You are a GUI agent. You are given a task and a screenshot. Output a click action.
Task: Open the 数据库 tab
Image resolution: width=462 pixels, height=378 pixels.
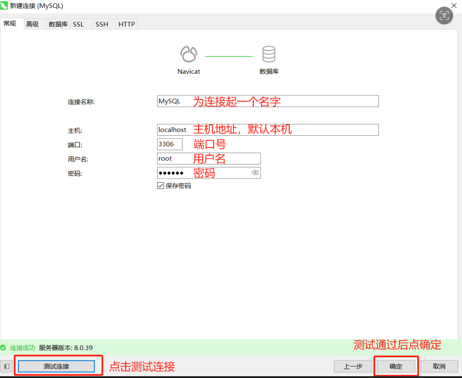pyautogui.click(x=58, y=24)
